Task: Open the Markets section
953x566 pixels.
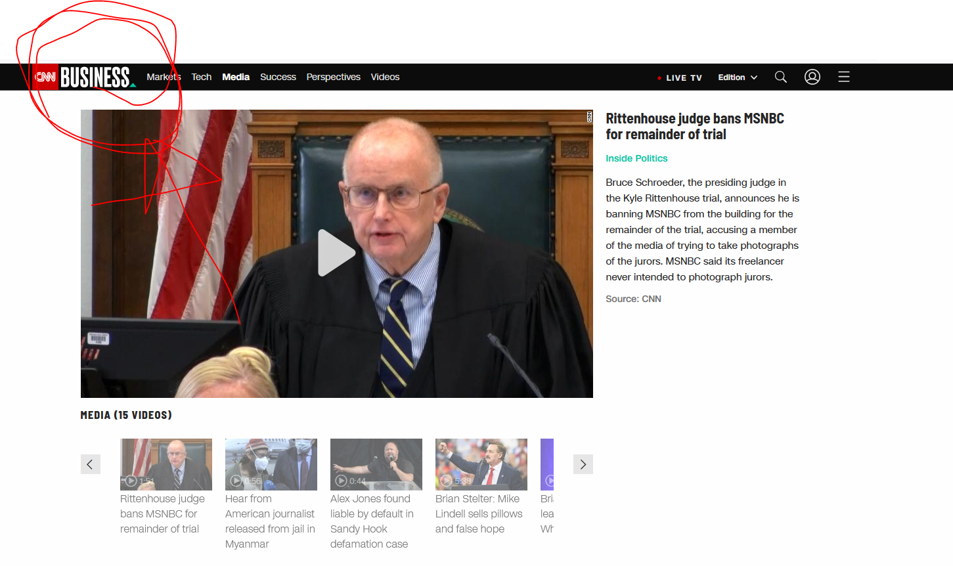Action: pyautogui.click(x=164, y=77)
